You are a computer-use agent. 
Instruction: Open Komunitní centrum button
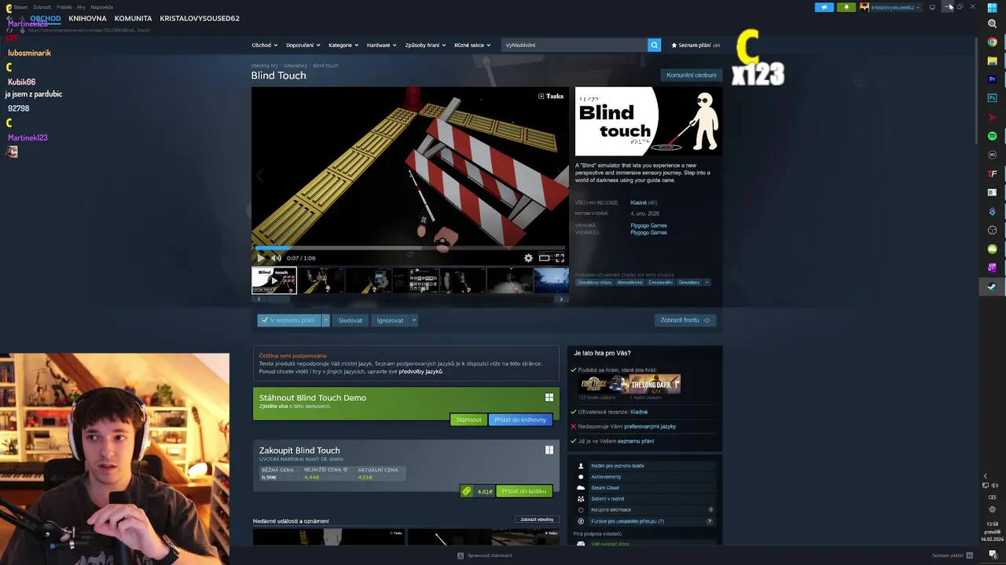point(692,75)
